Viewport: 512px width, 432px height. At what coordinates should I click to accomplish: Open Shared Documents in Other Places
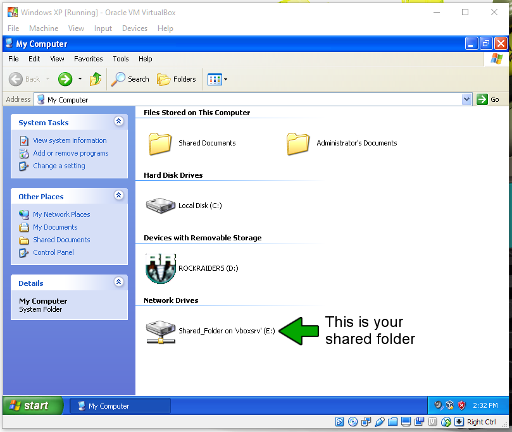pyautogui.click(x=62, y=240)
